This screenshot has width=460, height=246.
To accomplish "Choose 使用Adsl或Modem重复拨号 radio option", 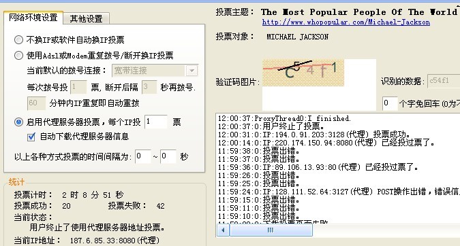I will pyautogui.click(x=19, y=55).
